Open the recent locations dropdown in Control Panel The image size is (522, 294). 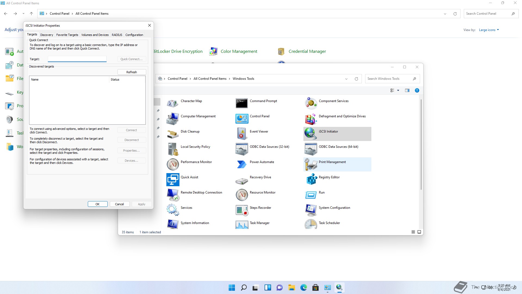[23, 14]
